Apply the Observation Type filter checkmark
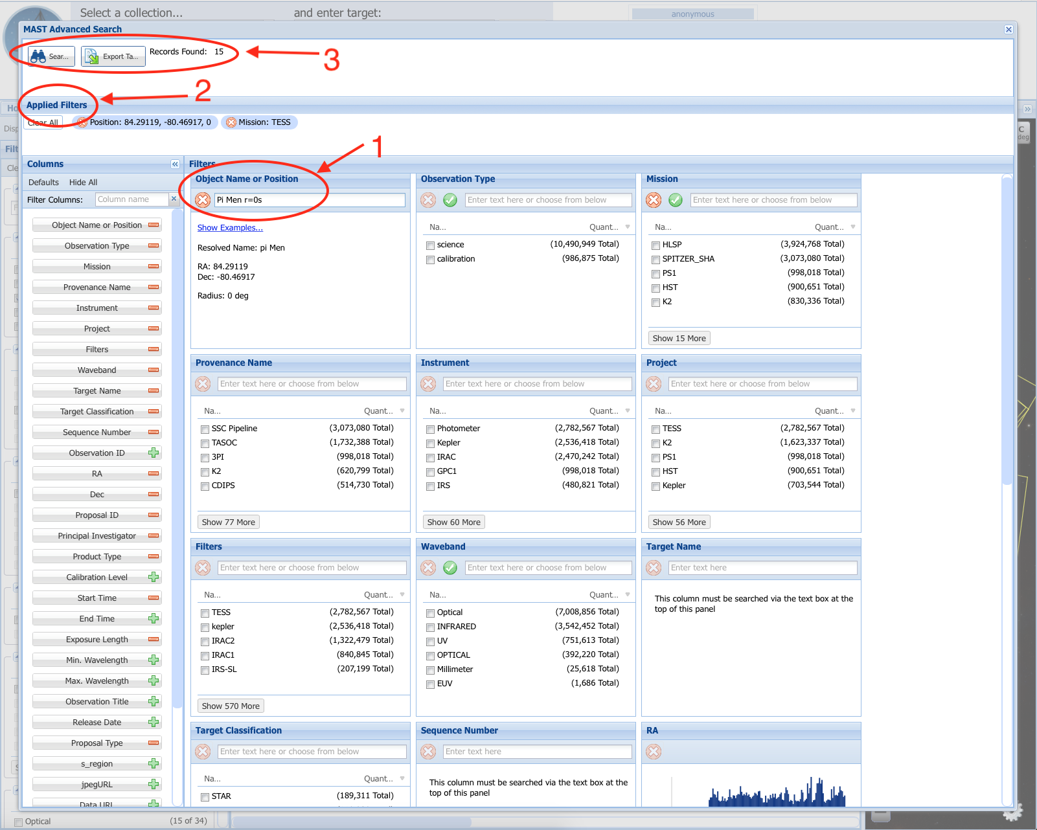 tap(450, 200)
